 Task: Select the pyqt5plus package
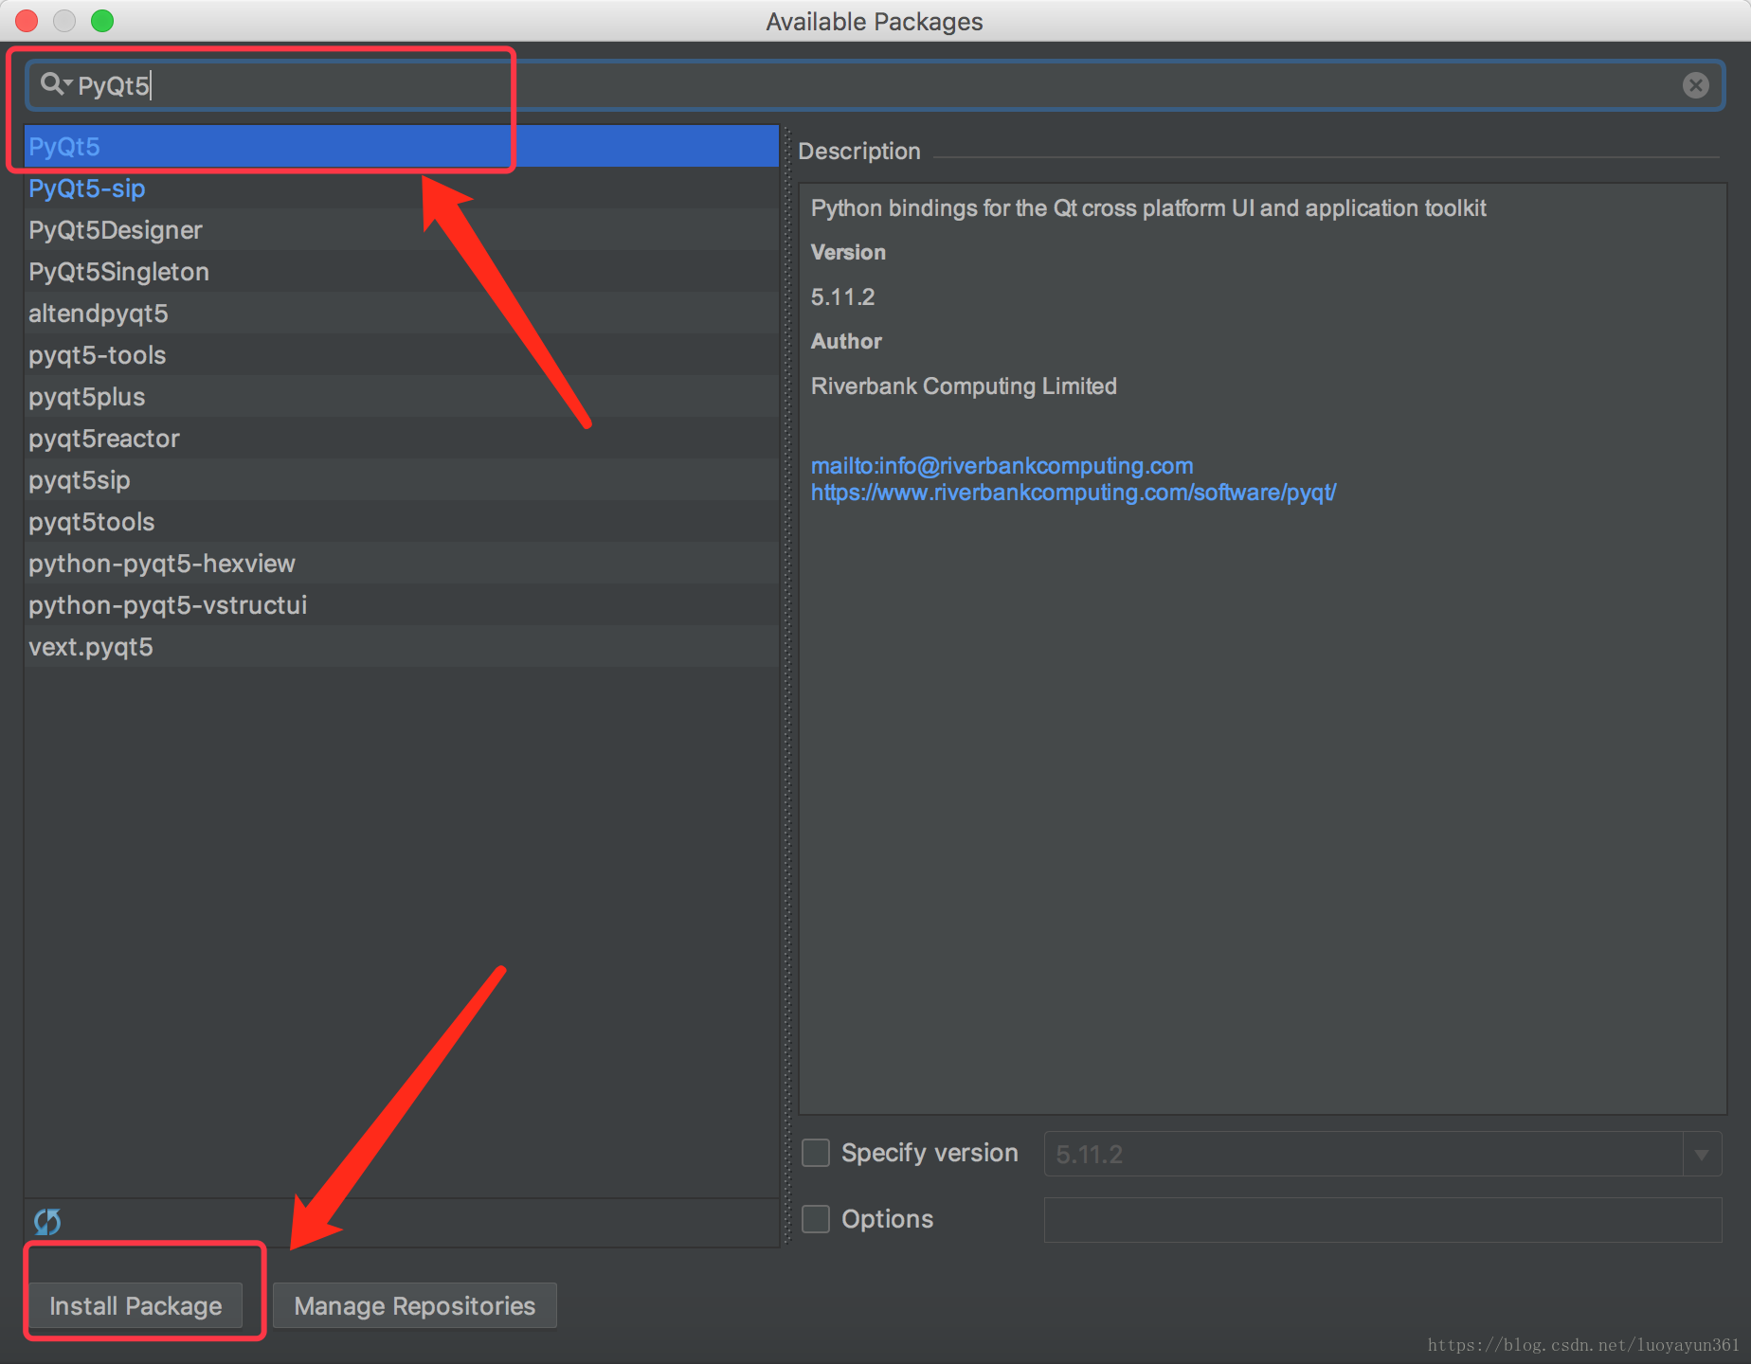pos(402,397)
